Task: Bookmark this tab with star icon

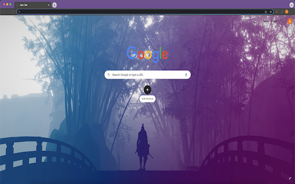Action: tap(271, 11)
